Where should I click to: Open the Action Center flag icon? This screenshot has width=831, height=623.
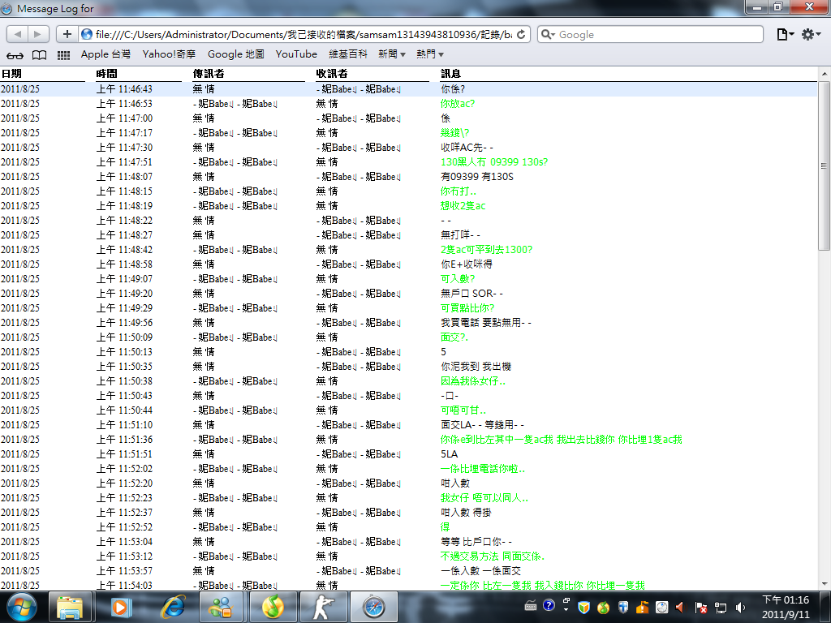pyautogui.click(x=700, y=607)
